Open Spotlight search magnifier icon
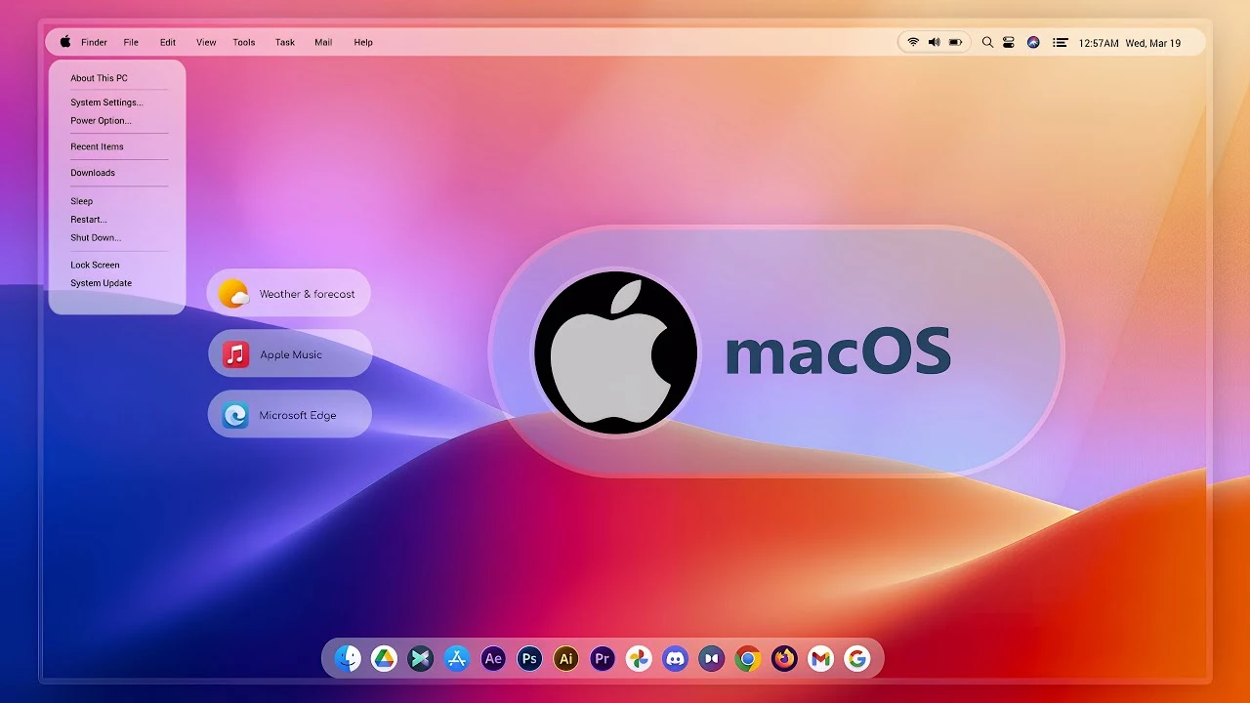The image size is (1250, 703). click(987, 42)
